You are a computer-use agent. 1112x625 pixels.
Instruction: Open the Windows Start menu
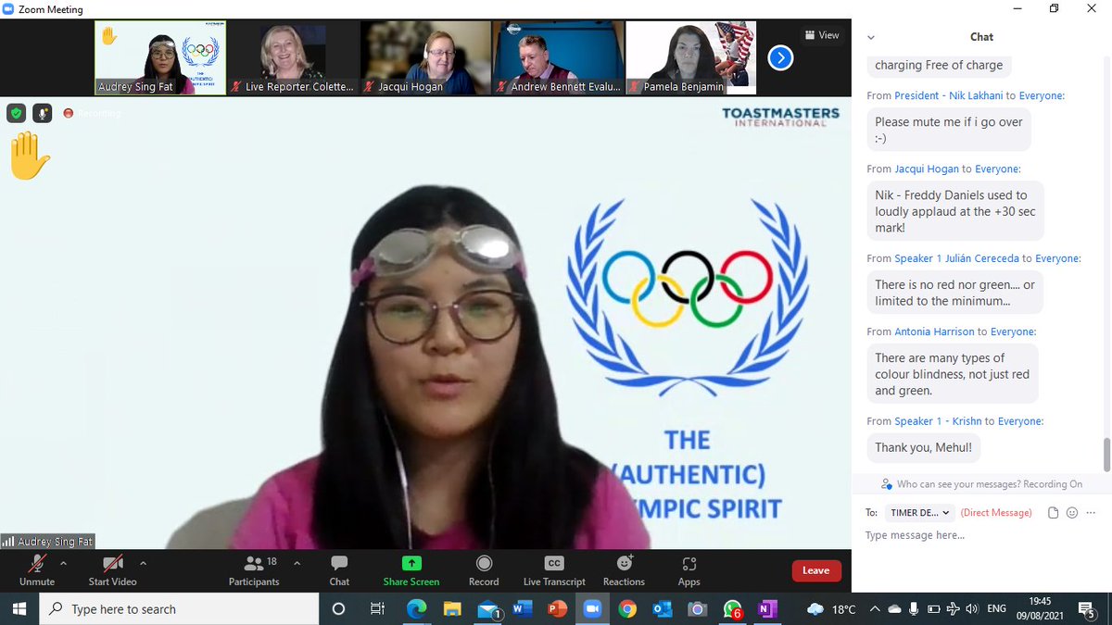tap(20, 609)
